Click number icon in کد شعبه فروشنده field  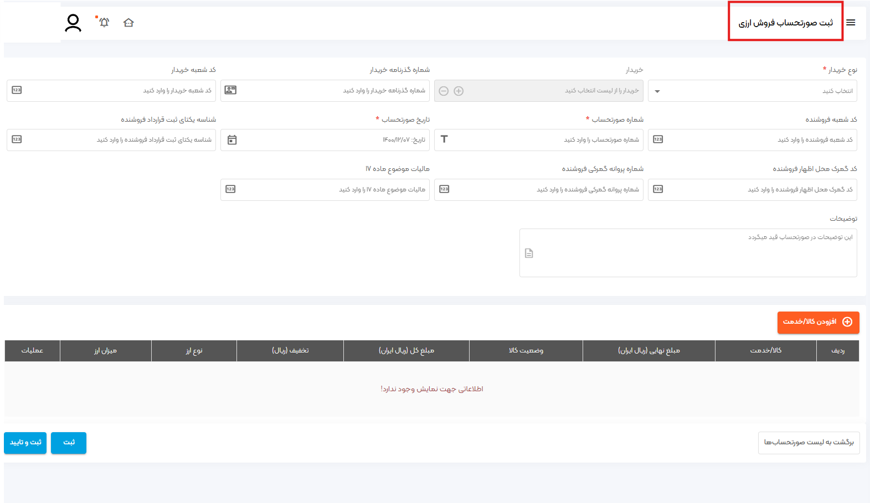click(x=658, y=139)
